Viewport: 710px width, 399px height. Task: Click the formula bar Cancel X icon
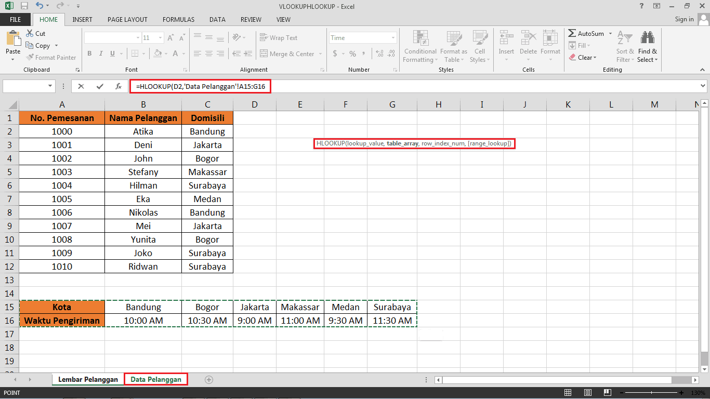pyautogui.click(x=81, y=87)
